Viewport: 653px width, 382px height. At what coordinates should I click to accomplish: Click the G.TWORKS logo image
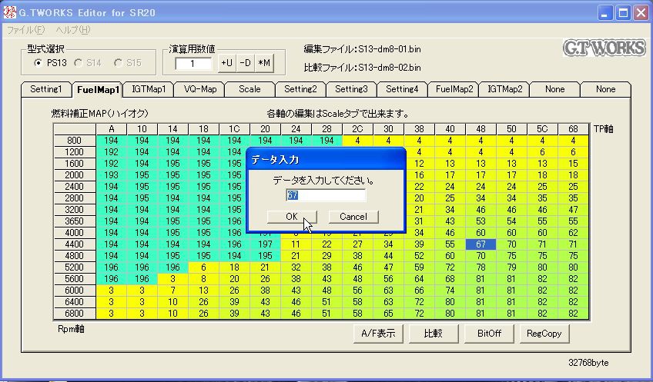pyautogui.click(x=604, y=48)
